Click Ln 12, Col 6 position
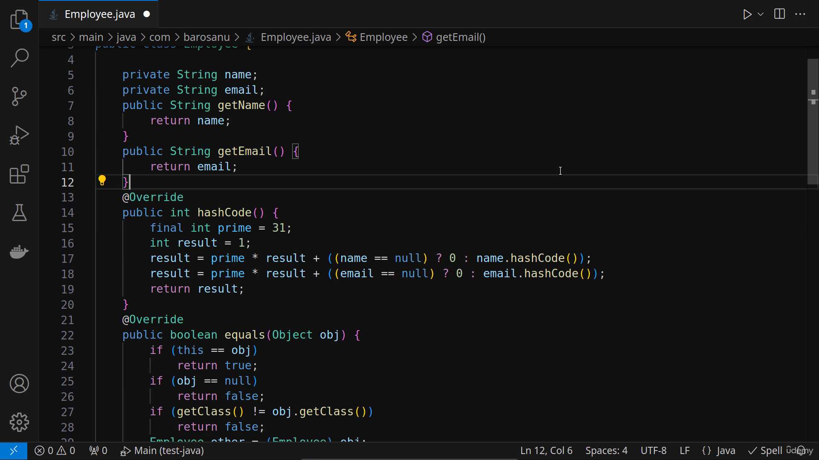 [546, 451]
